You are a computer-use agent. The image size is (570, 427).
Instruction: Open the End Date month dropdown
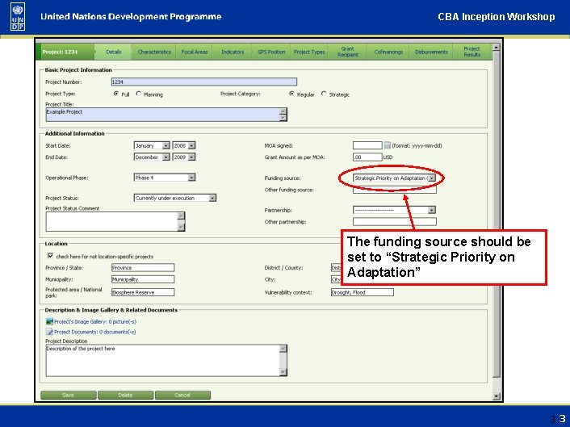(166, 157)
